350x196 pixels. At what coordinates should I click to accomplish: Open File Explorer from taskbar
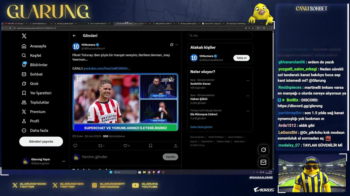pos(144,172)
